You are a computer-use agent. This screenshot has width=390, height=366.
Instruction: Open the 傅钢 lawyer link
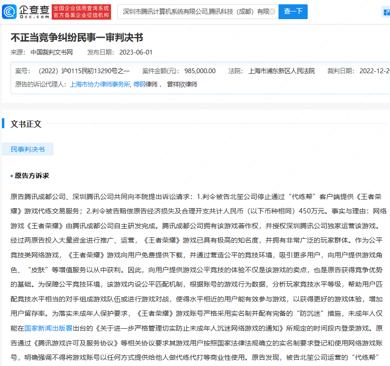coord(139,85)
